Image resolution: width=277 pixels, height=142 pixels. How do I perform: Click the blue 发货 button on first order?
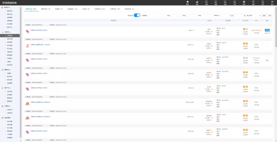[x=267, y=30]
